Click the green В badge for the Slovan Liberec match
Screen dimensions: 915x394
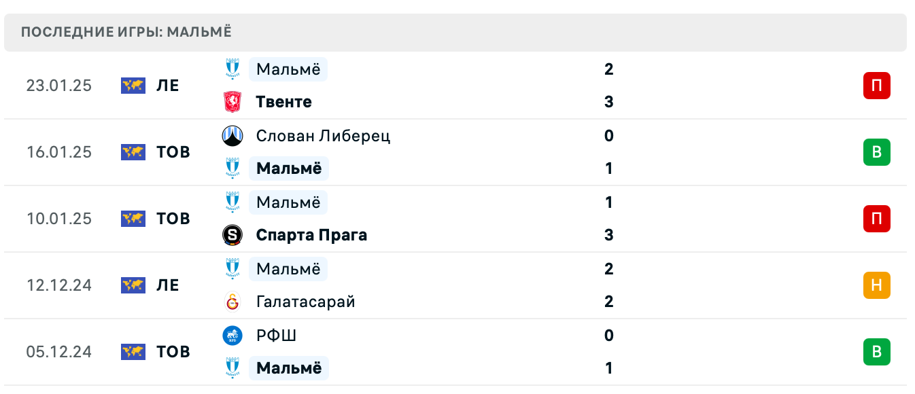pyautogui.click(x=877, y=152)
